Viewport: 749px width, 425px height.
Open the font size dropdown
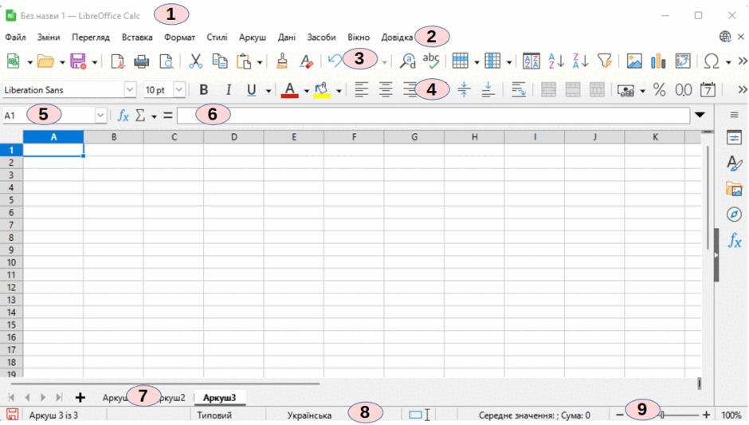179,90
